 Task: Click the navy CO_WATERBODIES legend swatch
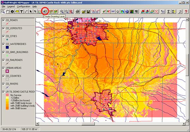7,47
